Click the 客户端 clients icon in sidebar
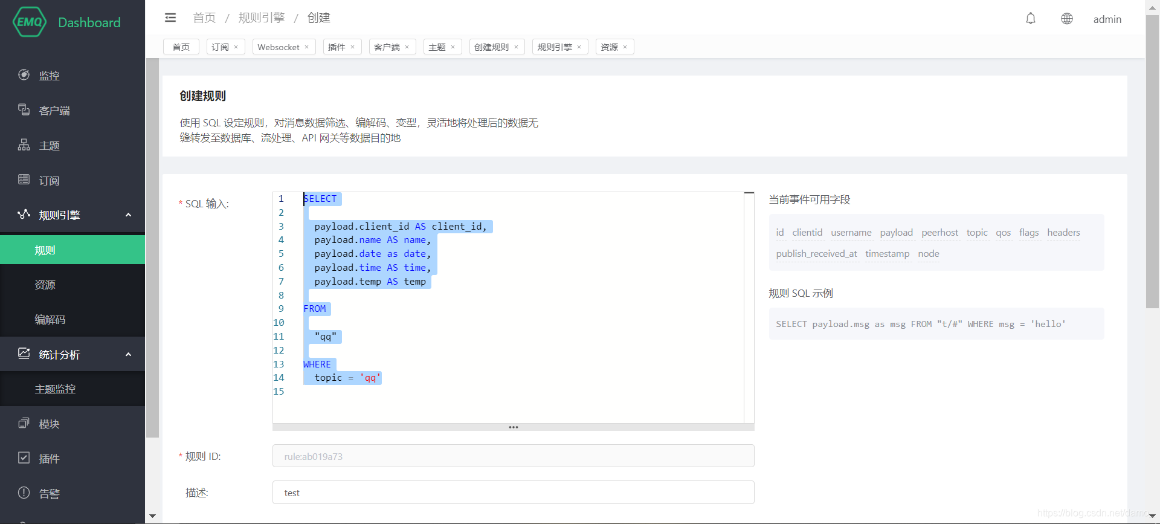 pos(24,110)
